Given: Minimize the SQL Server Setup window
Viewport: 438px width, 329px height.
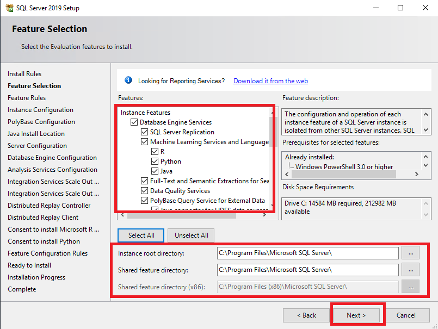Looking at the screenshot, I should (376, 8).
